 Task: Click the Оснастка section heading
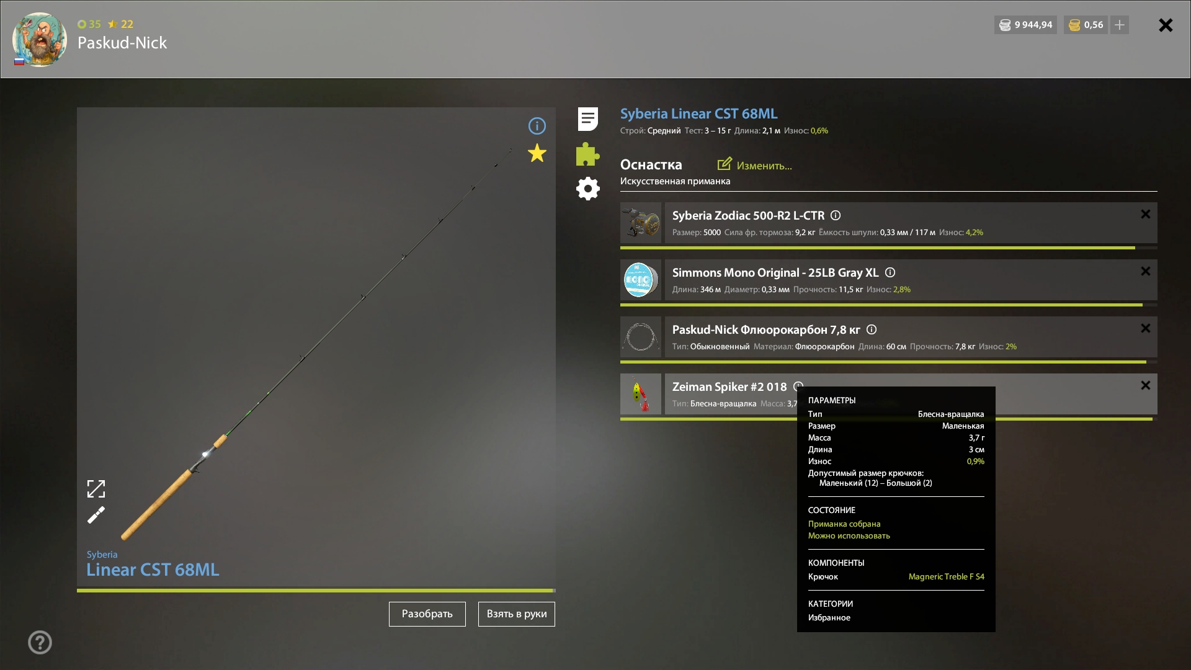[x=651, y=164]
